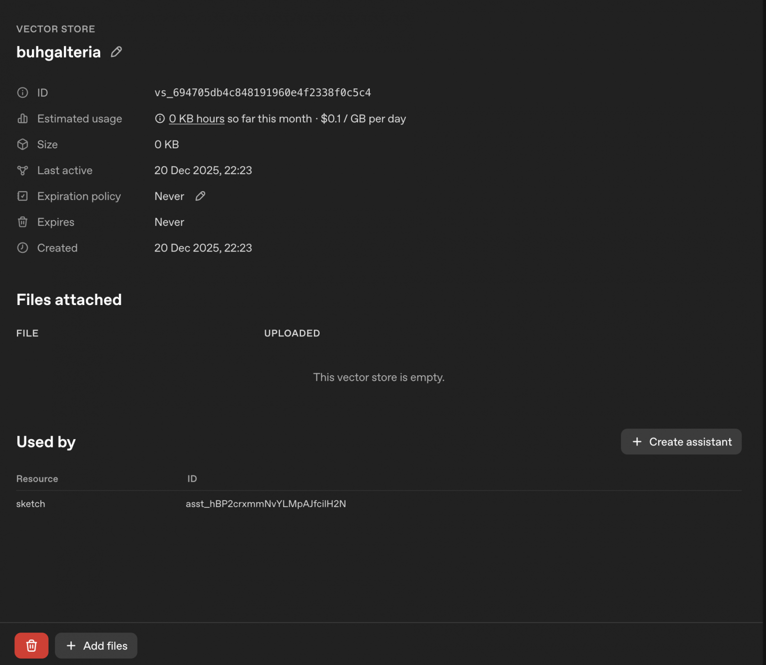Viewport: 766px width, 665px height.
Task: Click the nodes icon beside Last active
Action: [x=23, y=170]
